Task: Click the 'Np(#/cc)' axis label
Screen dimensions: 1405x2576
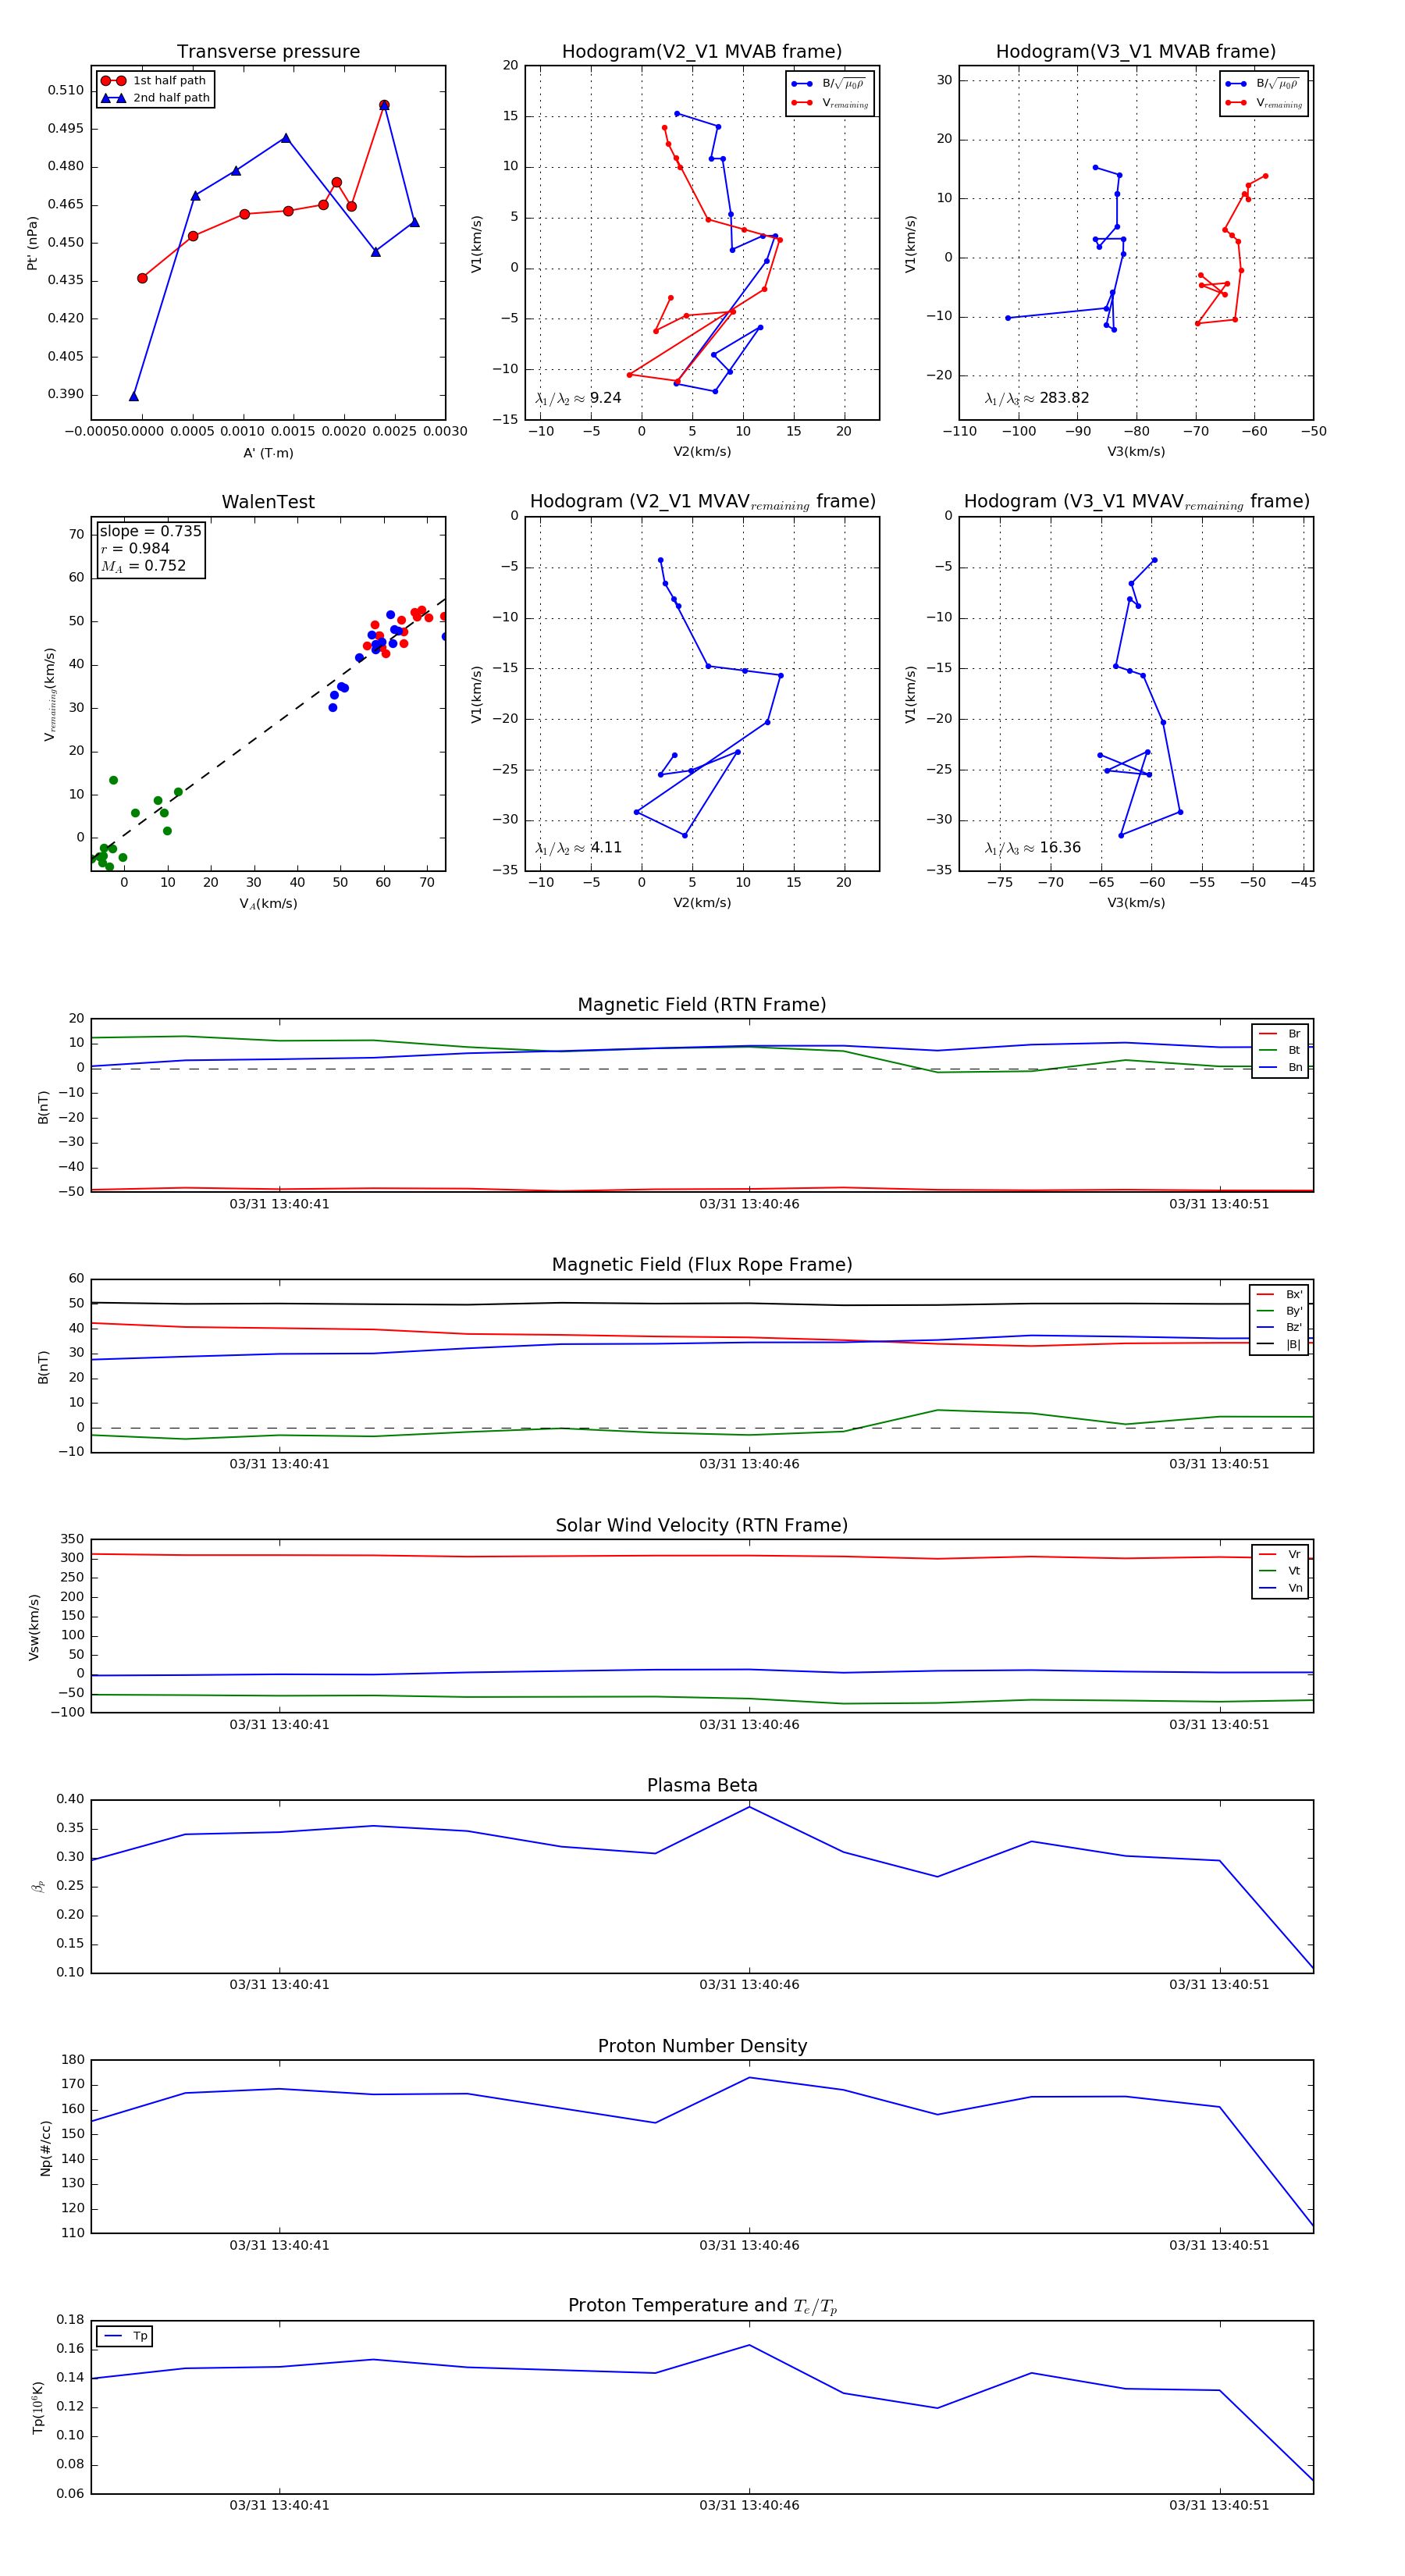Action: [x=45, y=2147]
